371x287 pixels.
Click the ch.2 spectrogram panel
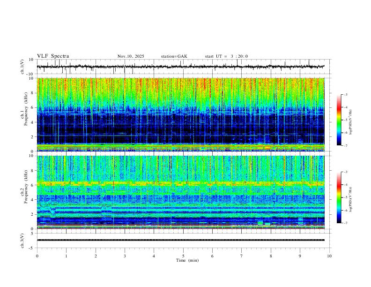[x=181, y=192]
